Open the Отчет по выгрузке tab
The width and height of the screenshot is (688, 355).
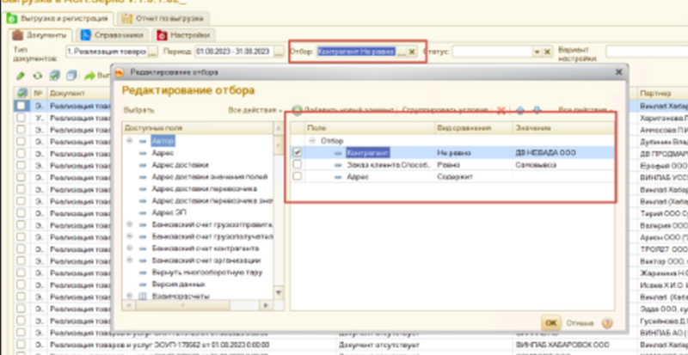point(161,17)
